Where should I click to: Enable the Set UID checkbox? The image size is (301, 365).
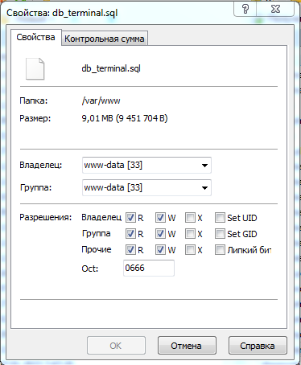tap(220, 218)
